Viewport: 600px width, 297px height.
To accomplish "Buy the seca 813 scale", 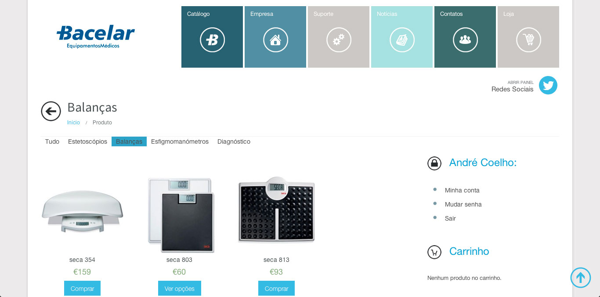I will (276, 289).
